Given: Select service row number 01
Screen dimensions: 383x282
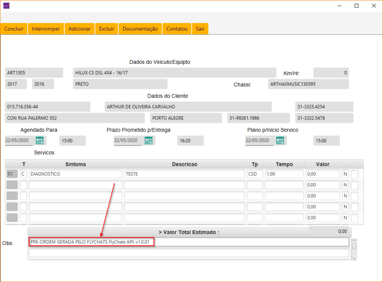Looking at the screenshot, I should pyautogui.click(x=12, y=174).
